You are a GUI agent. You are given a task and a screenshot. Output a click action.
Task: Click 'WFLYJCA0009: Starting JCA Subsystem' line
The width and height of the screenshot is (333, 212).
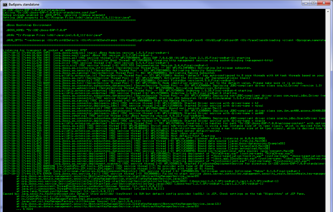coord(136,98)
